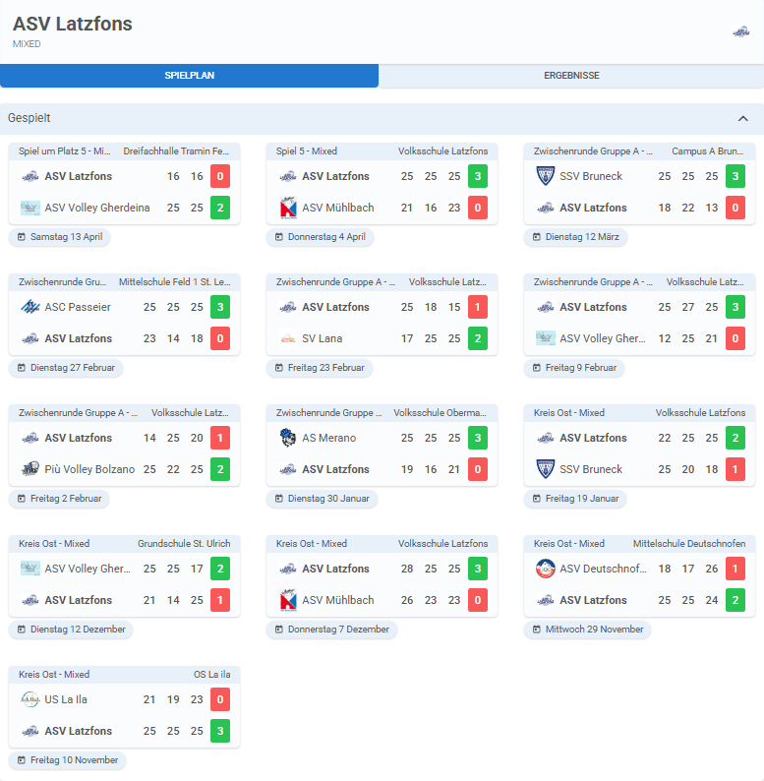This screenshot has height=781, width=764.
Task: Open ASV Deutschnofen match at Mittelschule Deutschnofen
Action: [x=639, y=544]
